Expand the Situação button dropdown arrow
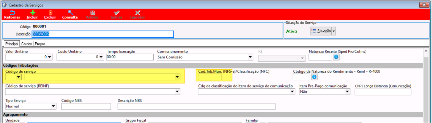Image resolution: width=432 pixels, height=123 pixels. pos(334,31)
